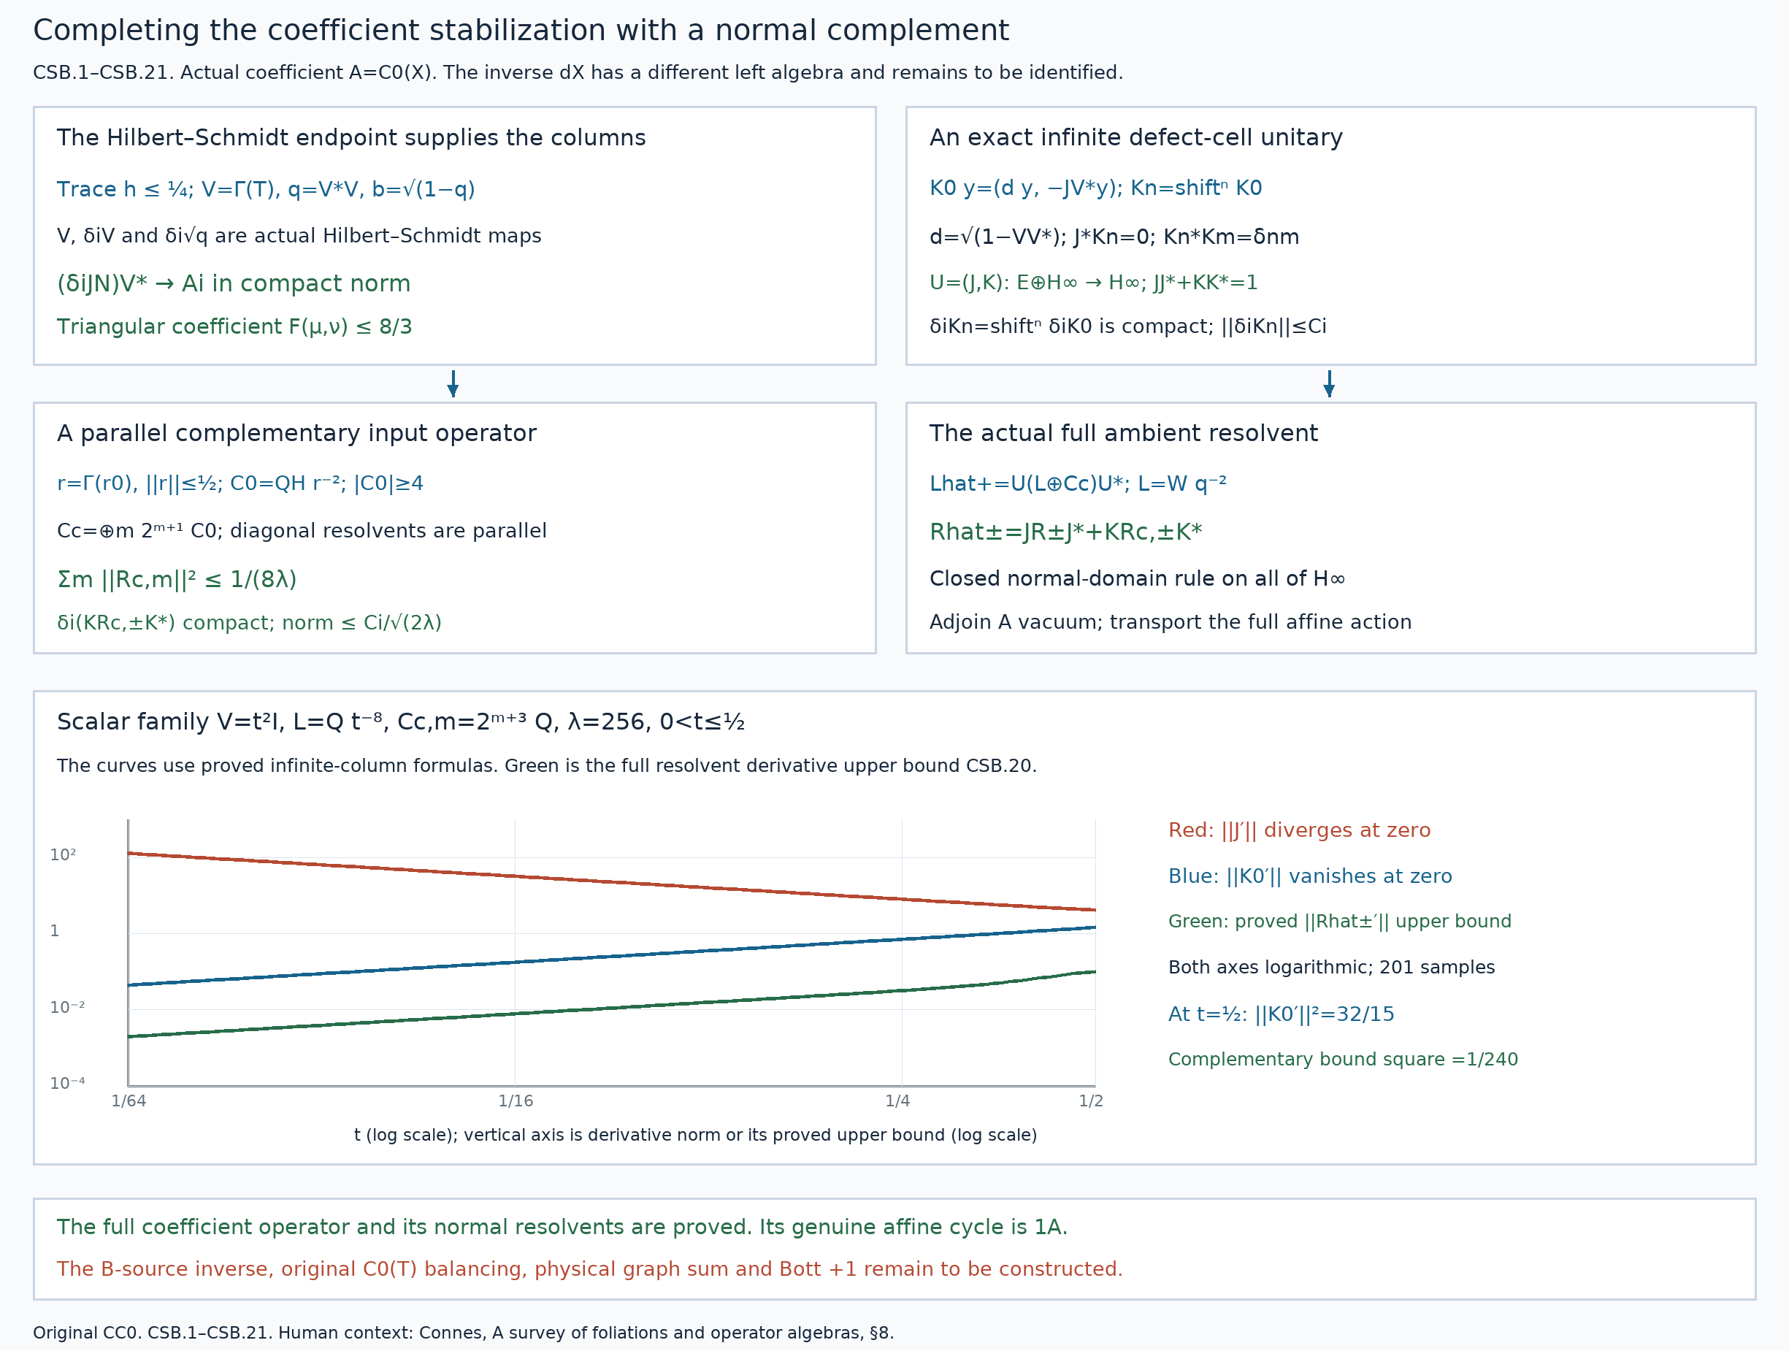Click the '1/64' x-axis tick label

129,1101
